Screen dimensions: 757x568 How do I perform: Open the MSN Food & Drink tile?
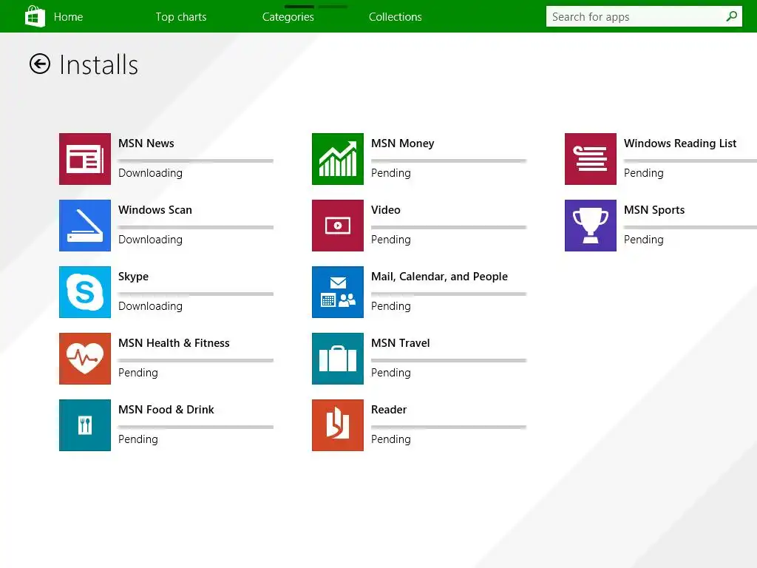(85, 425)
